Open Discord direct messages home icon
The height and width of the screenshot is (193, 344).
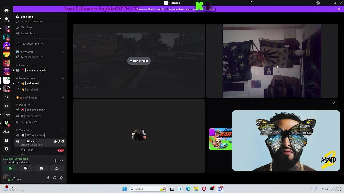tap(6, 10)
